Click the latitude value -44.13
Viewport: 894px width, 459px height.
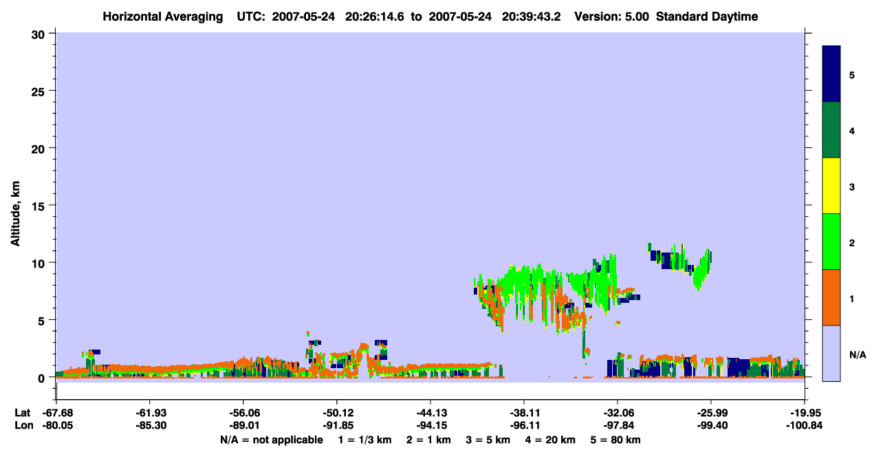tap(430, 413)
